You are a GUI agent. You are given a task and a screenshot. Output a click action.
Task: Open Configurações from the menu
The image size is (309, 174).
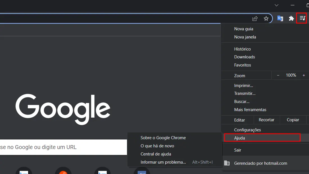pos(265,130)
